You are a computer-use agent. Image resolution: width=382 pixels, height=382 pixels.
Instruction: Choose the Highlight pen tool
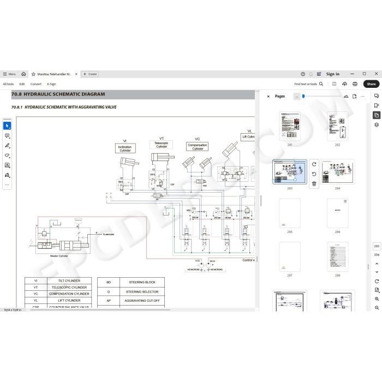pyautogui.click(x=7, y=146)
